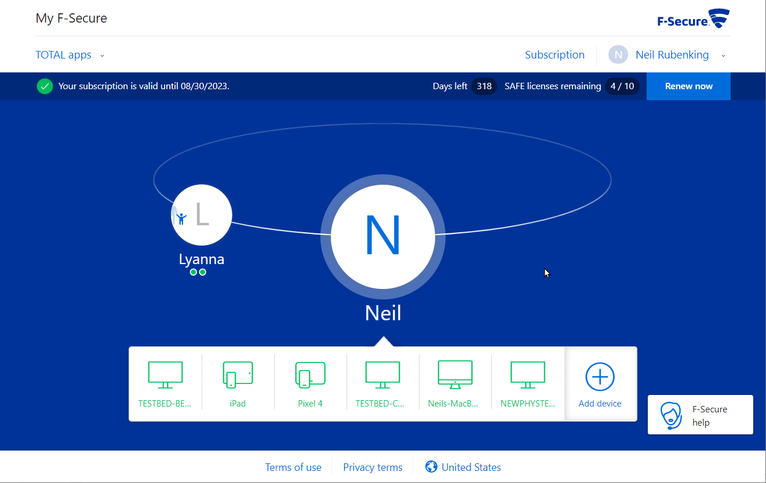Select Lyanna's profile circle
766x483 pixels.
(x=202, y=215)
